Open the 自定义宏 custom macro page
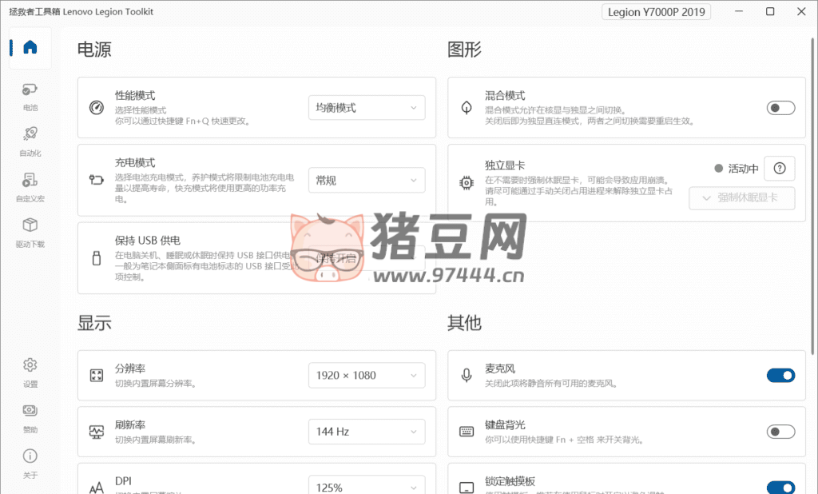This screenshot has width=818, height=494. tap(30, 186)
